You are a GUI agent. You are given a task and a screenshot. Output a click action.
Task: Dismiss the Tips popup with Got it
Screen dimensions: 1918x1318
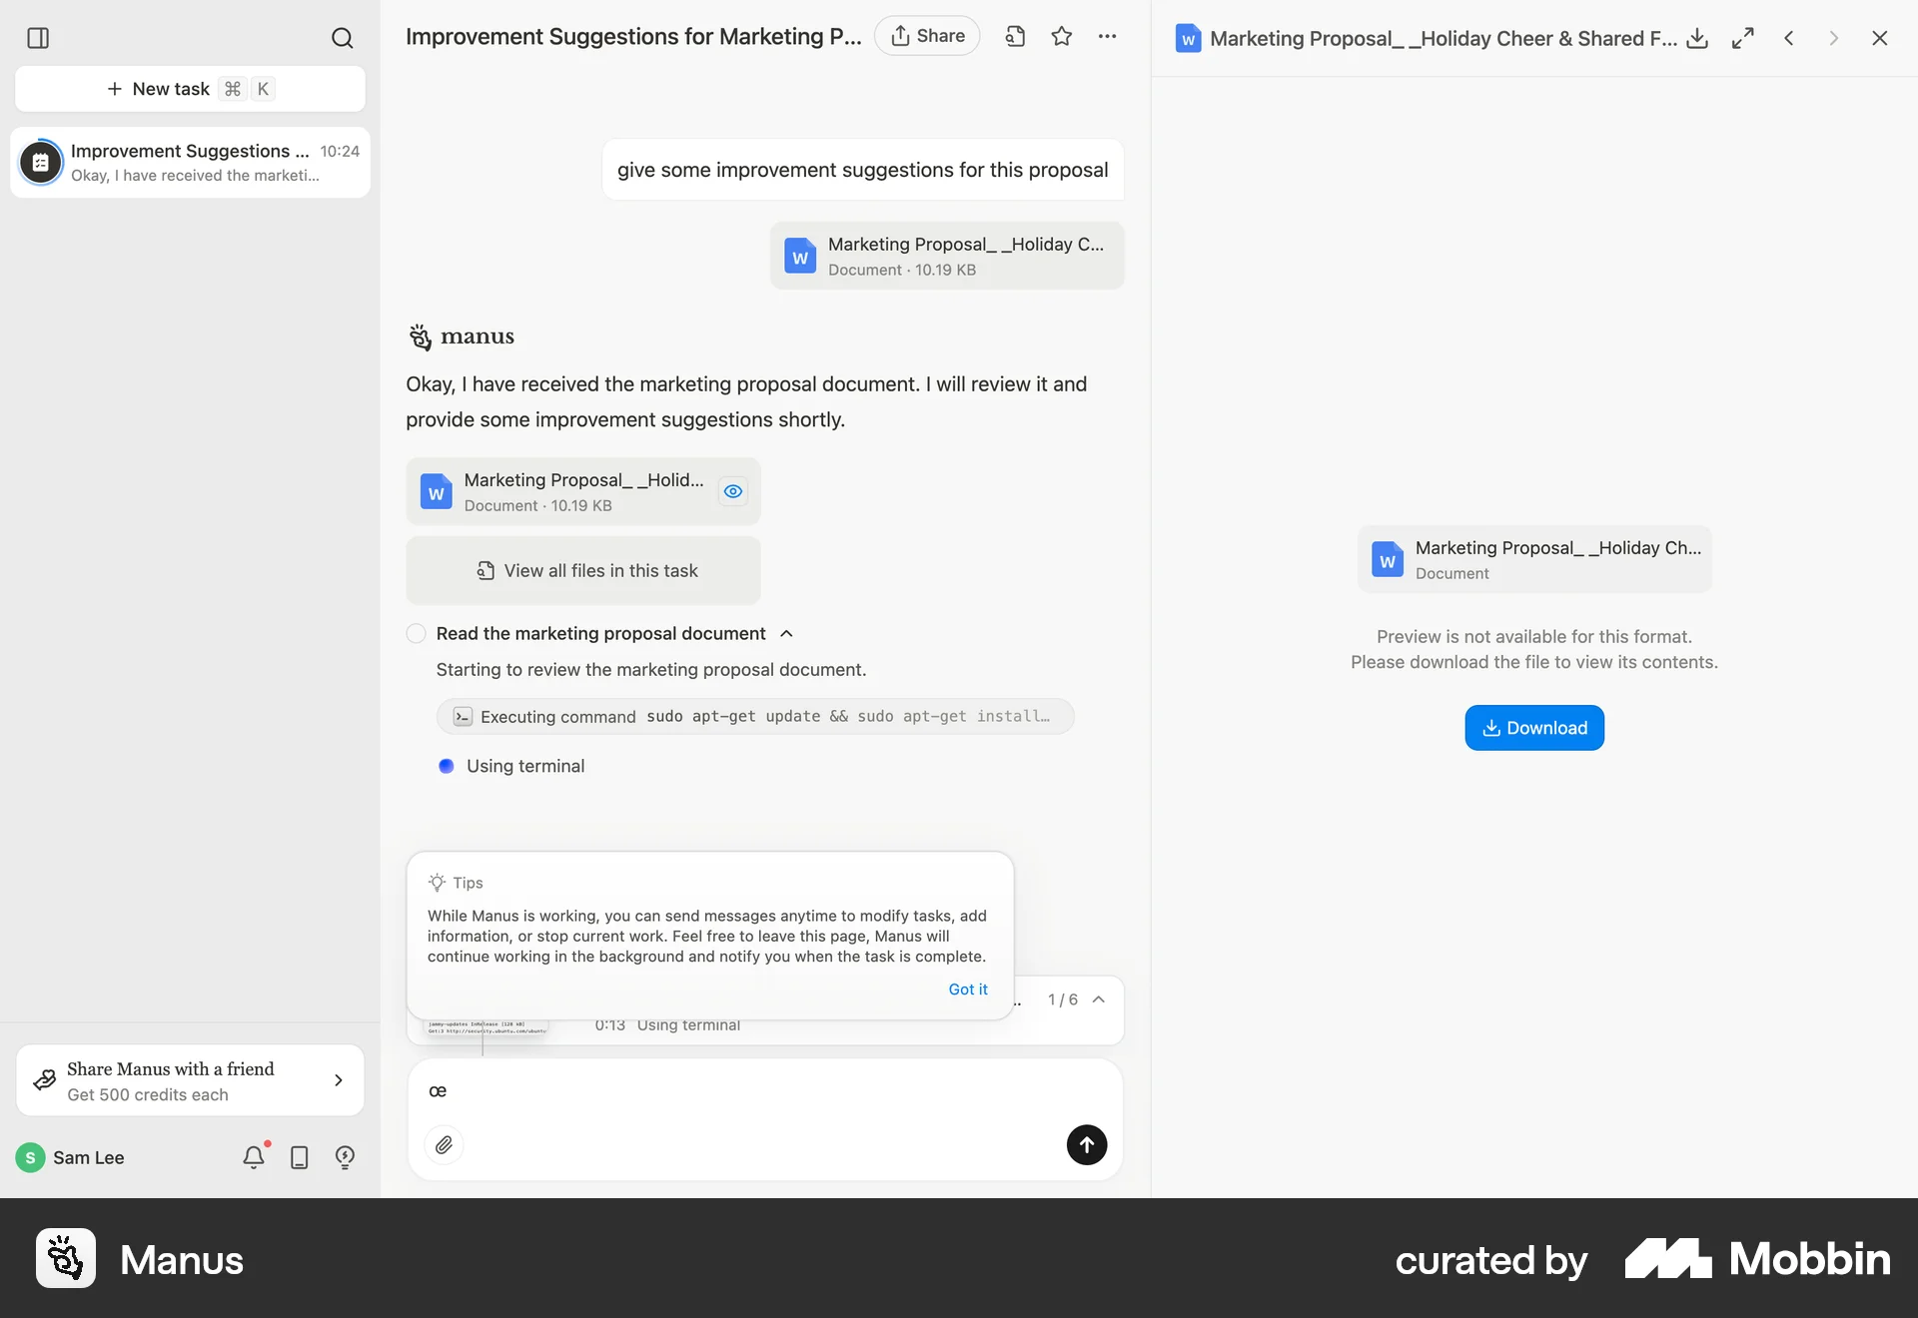pos(967,988)
